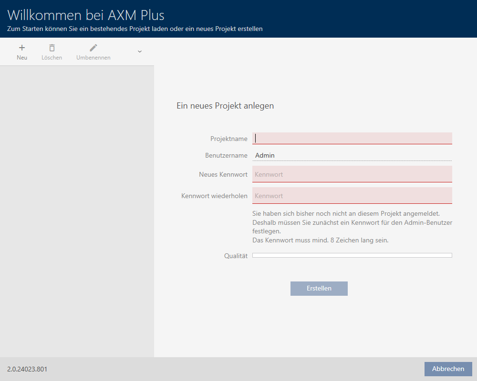This screenshot has width=477, height=381.
Task: Select the Kennwort wiederholen field
Action: 352,196
